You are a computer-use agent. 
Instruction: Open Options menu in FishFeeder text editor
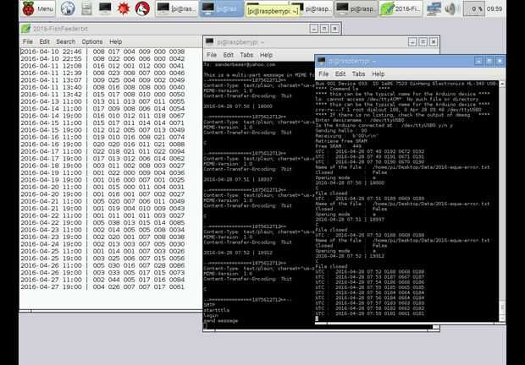point(92,41)
